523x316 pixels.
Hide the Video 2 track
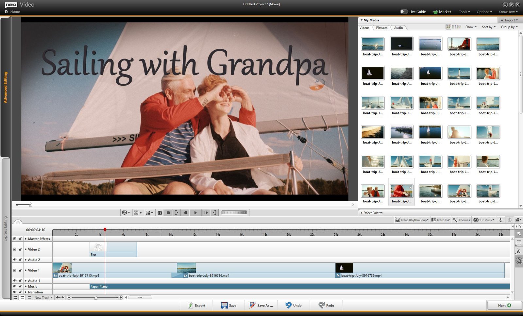point(15,249)
